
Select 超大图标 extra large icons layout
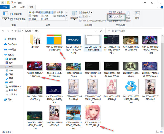pos(36,13)
